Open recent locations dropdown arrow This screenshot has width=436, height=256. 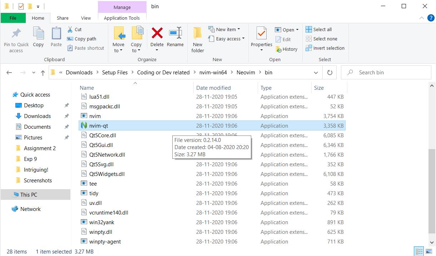coord(34,73)
